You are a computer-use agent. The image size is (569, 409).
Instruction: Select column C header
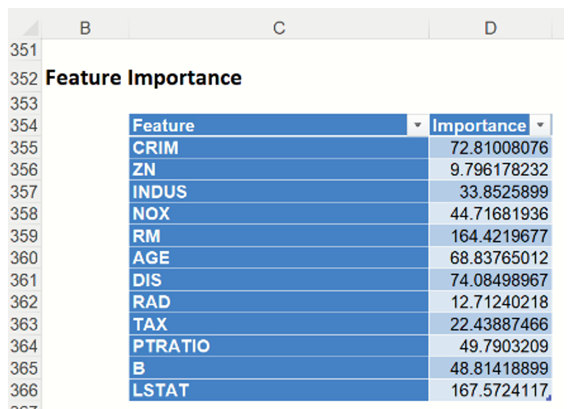(279, 28)
